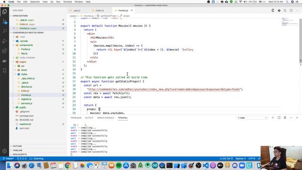Screen dimensions: 302x170
Task: Collapse the components folder
Action: (26, 45)
